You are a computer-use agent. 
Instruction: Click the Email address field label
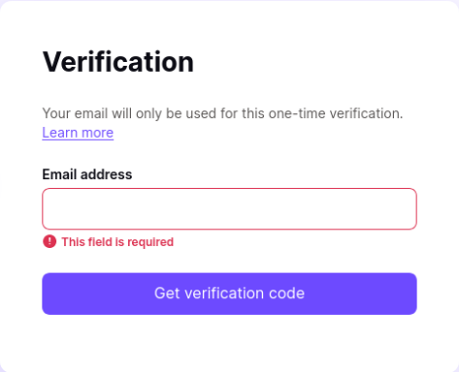coord(87,174)
